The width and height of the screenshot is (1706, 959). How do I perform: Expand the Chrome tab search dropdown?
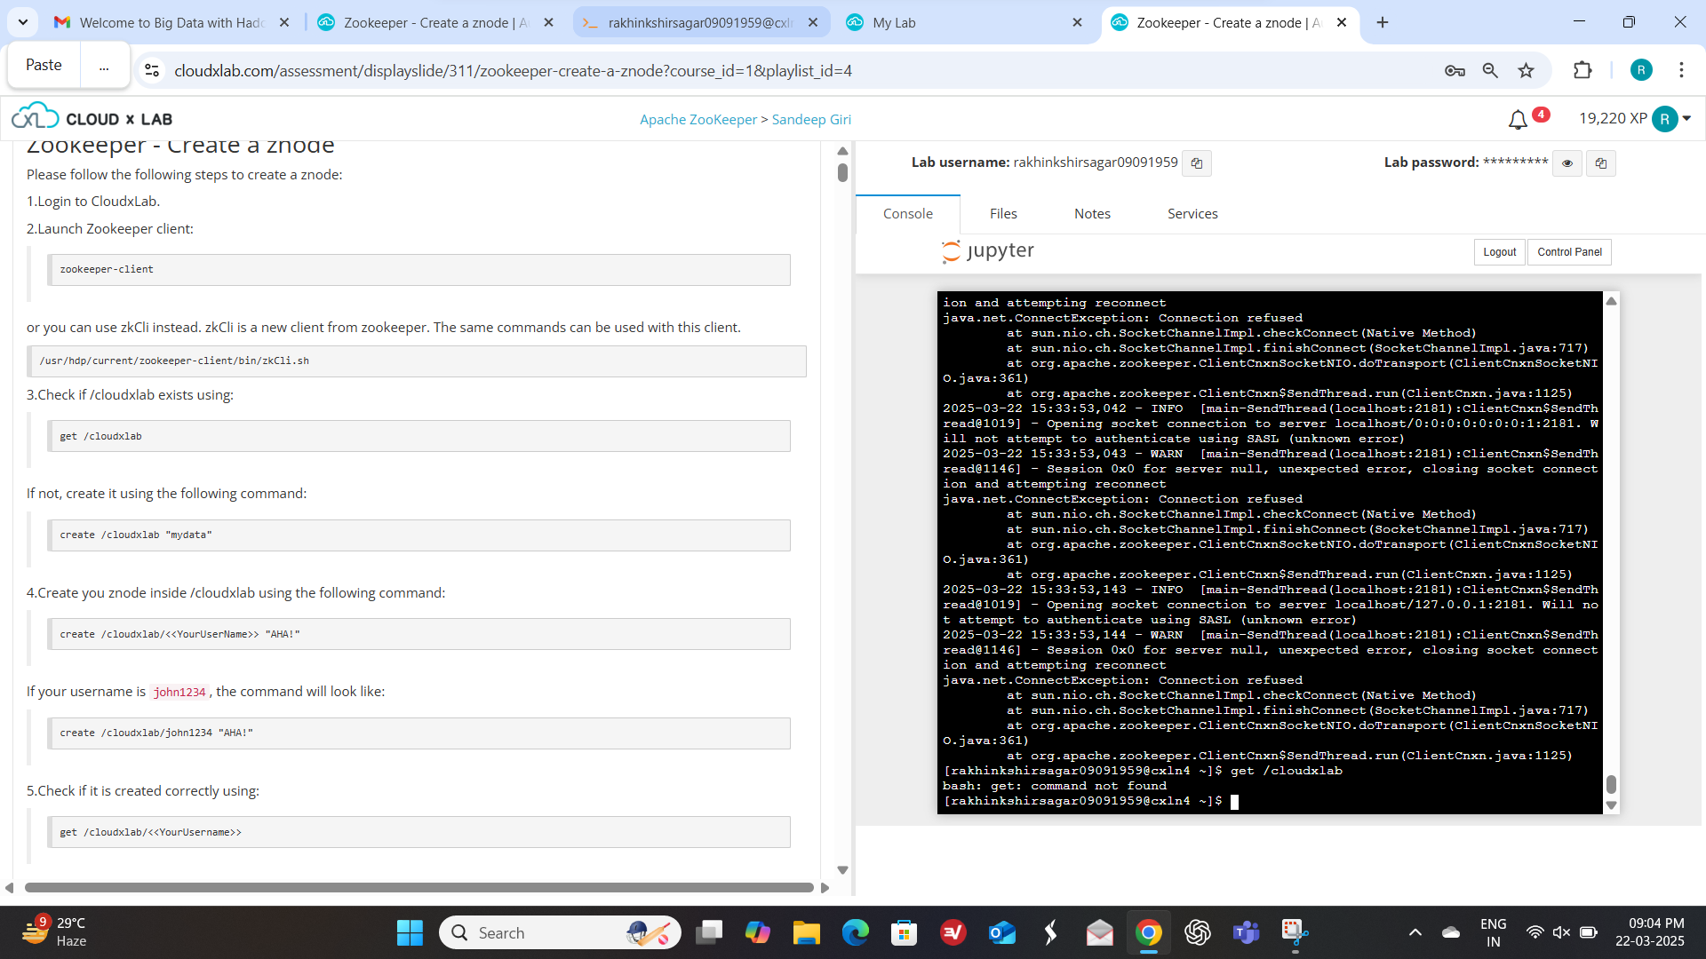(x=23, y=22)
